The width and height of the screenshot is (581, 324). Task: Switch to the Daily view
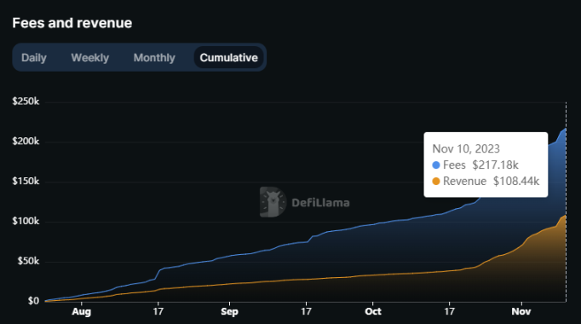click(x=34, y=57)
